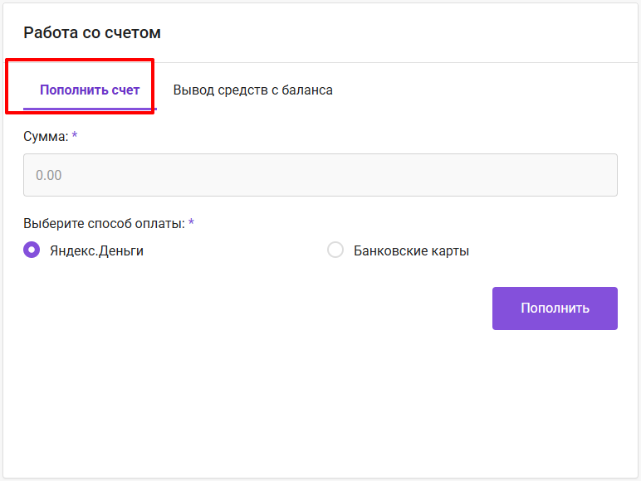Click the asterisk next to Сумма
Screen dimensions: 641x481
click(x=75, y=135)
